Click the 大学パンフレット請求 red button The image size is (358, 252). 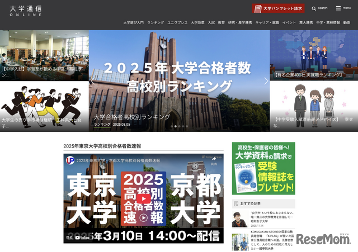(278, 8)
